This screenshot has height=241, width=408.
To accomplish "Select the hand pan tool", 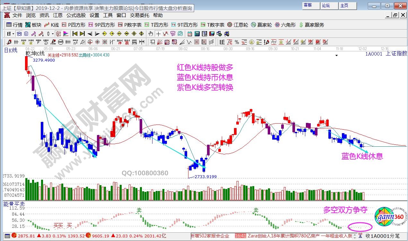I will 151,34.
